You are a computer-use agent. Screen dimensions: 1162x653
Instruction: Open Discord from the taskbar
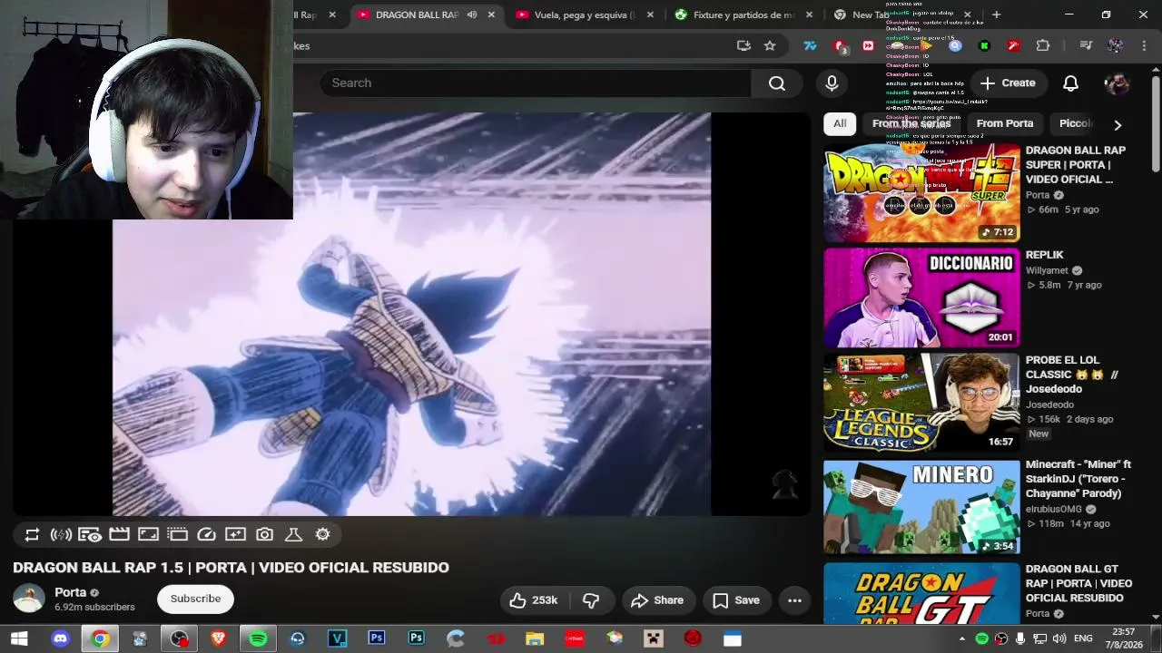coord(60,638)
